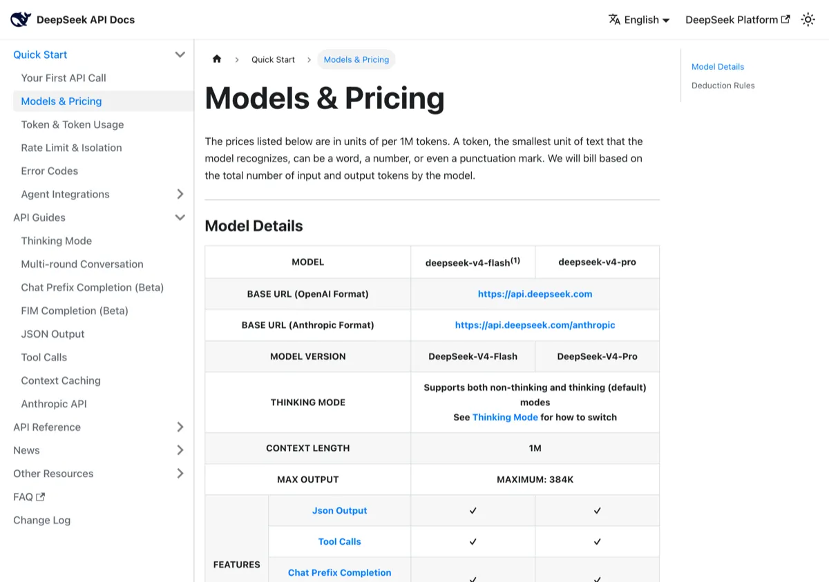829x582 pixels.
Task: Click the Model Details section heading
Action: pyautogui.click(x=254, y=226)
